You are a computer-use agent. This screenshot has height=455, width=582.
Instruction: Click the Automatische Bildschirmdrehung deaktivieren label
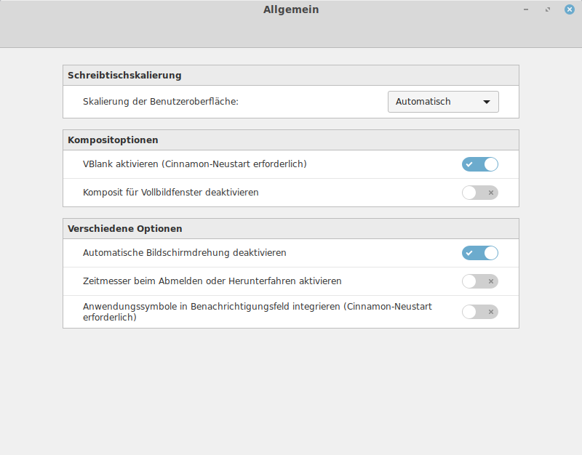[185, 253]
